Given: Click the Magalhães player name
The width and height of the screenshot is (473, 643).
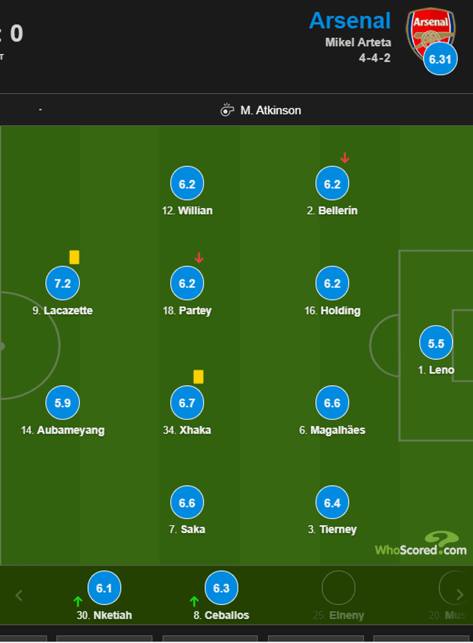Looking at the screenshot, I should coord(337,430).
